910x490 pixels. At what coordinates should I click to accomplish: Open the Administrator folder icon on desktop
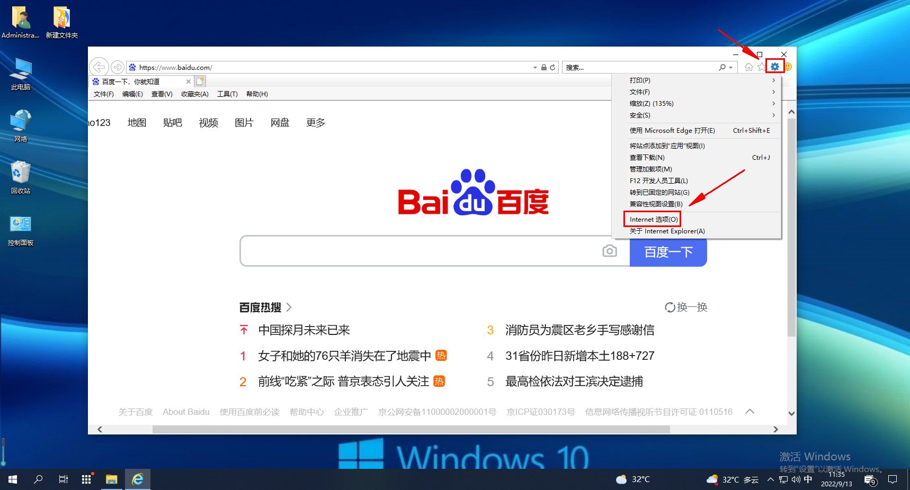tap(21, 22)
